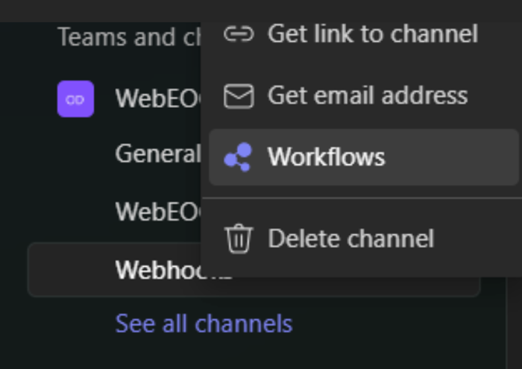The width and height of the screenshot is (522, 369).
Task: Open the General channel
Action: tap(157, 154)
